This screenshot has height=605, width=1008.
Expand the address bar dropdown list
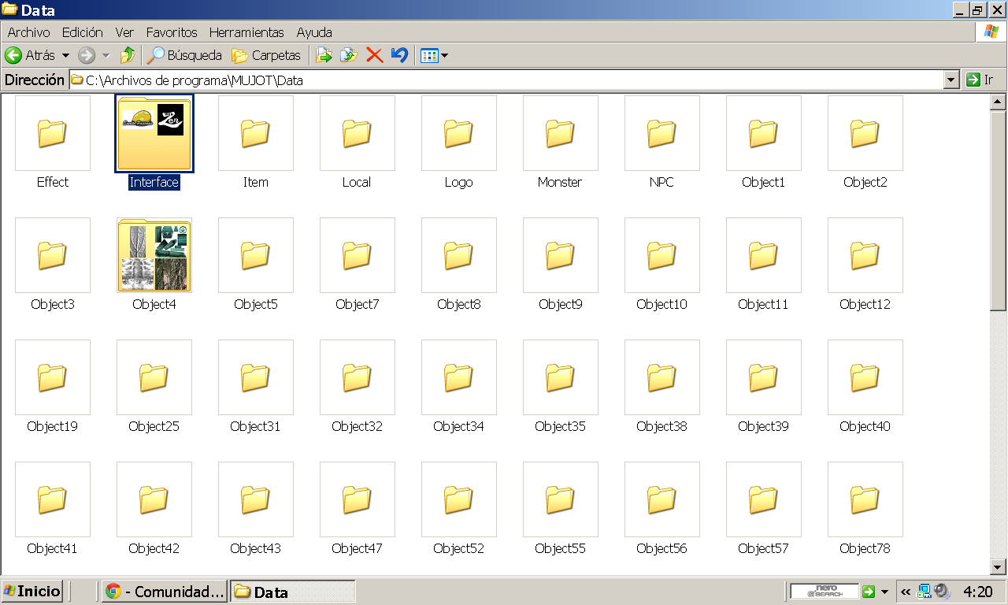pyautogui.click(x=951, y=80)
